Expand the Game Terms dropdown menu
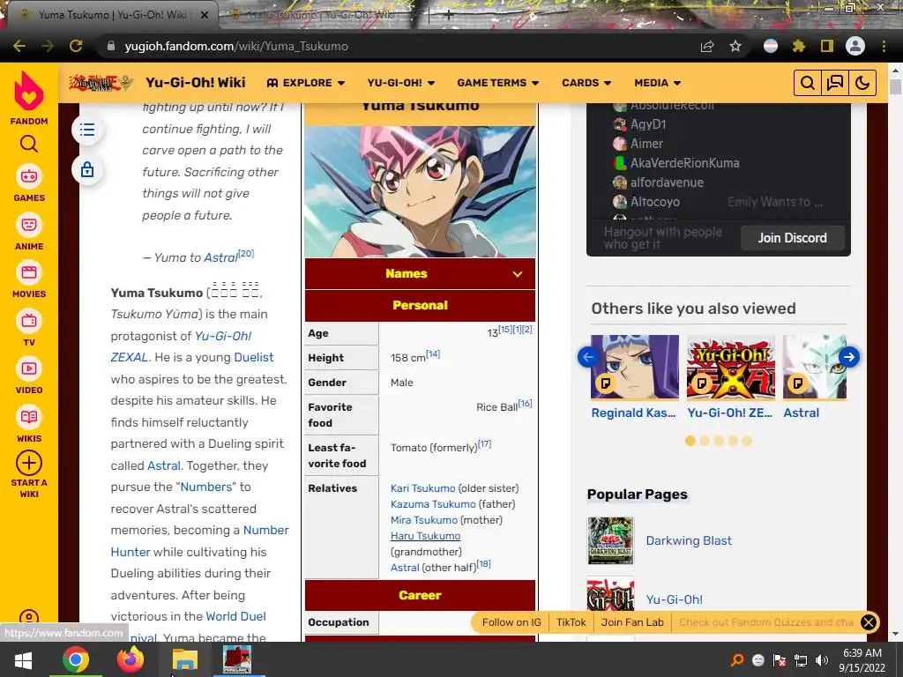This screenshot has width=903, height=677. (x=498, y=83)
